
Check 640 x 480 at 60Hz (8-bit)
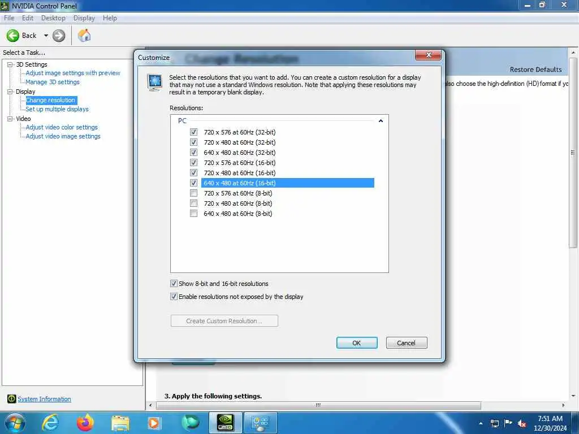(x=193, y=213)
